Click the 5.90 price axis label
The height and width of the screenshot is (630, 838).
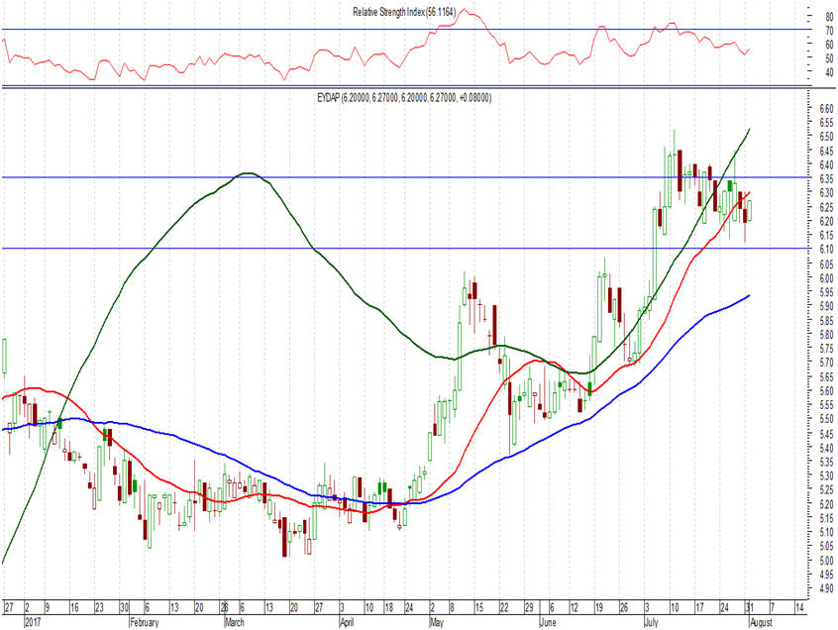tap(827, 306)
